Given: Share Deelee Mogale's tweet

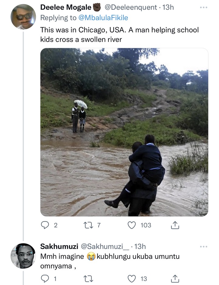Looking at the screenshot, I should coord(175,225).
